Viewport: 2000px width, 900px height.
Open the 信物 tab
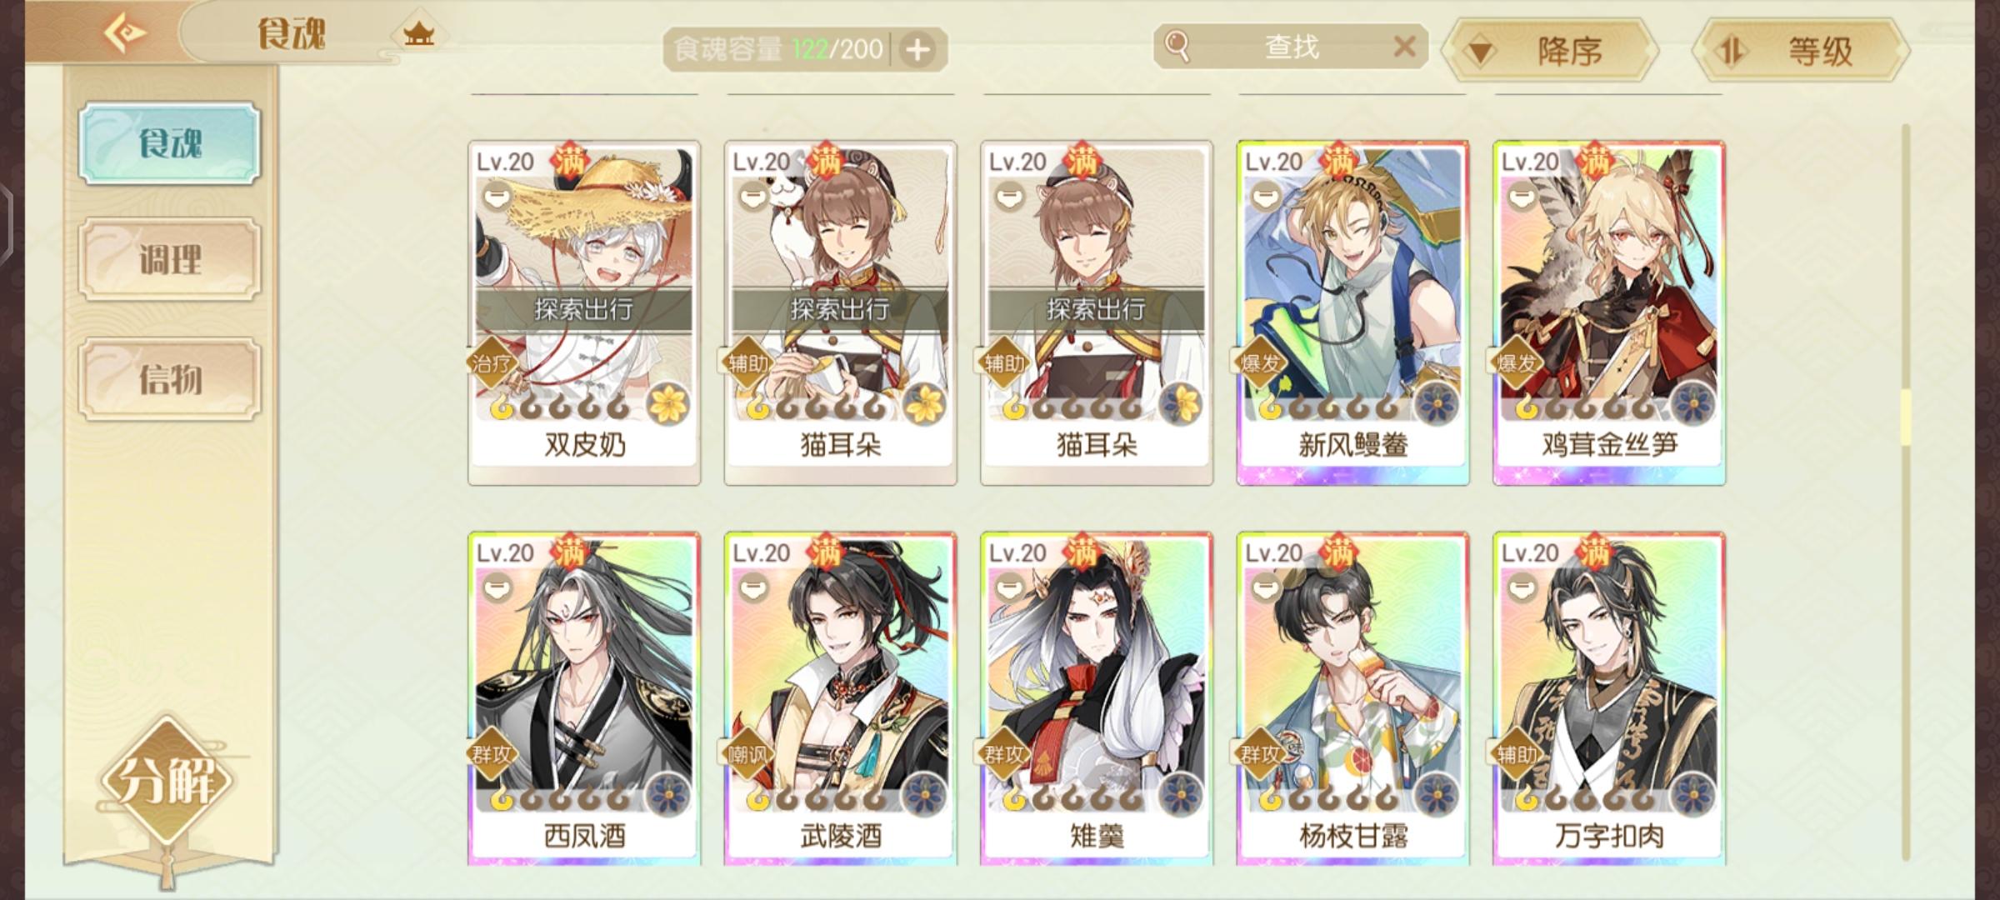click(170, 379)
